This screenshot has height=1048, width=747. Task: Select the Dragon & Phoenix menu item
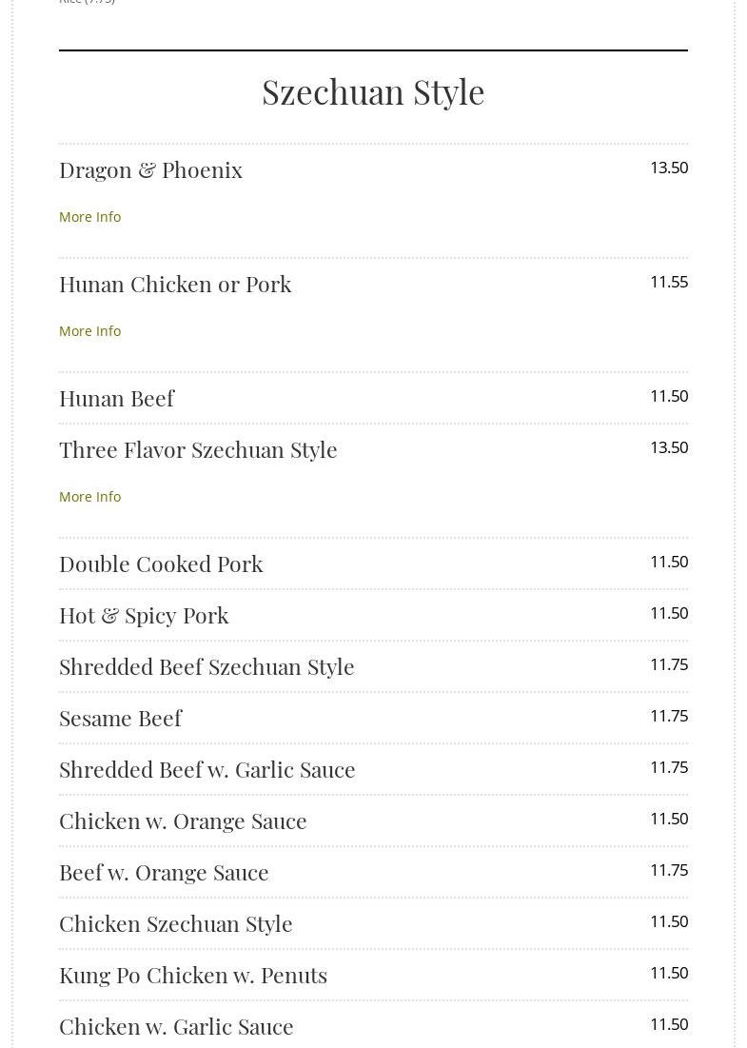[x=150, y=169]
